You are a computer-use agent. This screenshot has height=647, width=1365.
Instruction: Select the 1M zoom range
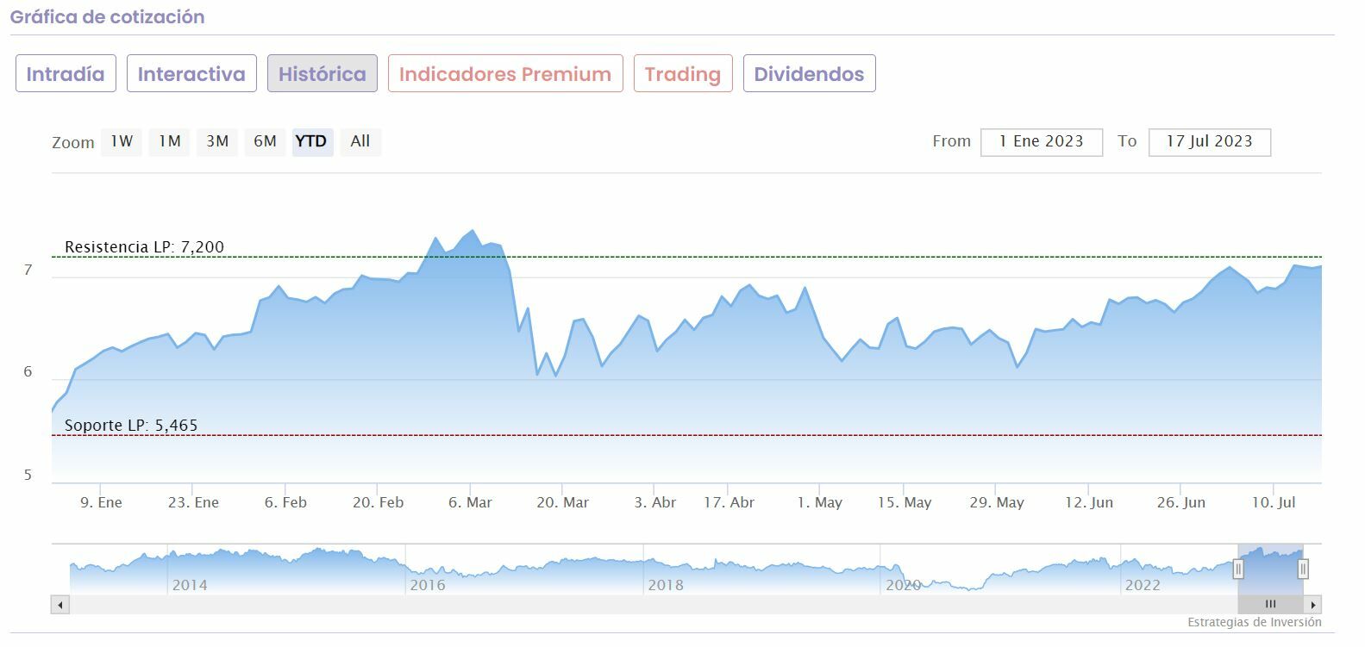169,141
